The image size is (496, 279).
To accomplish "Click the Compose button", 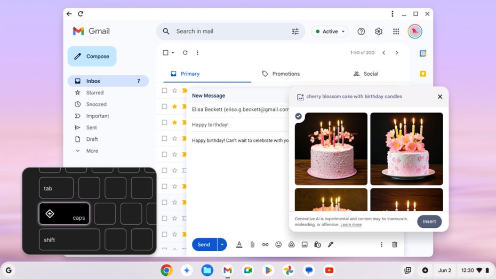I will 92,57.
